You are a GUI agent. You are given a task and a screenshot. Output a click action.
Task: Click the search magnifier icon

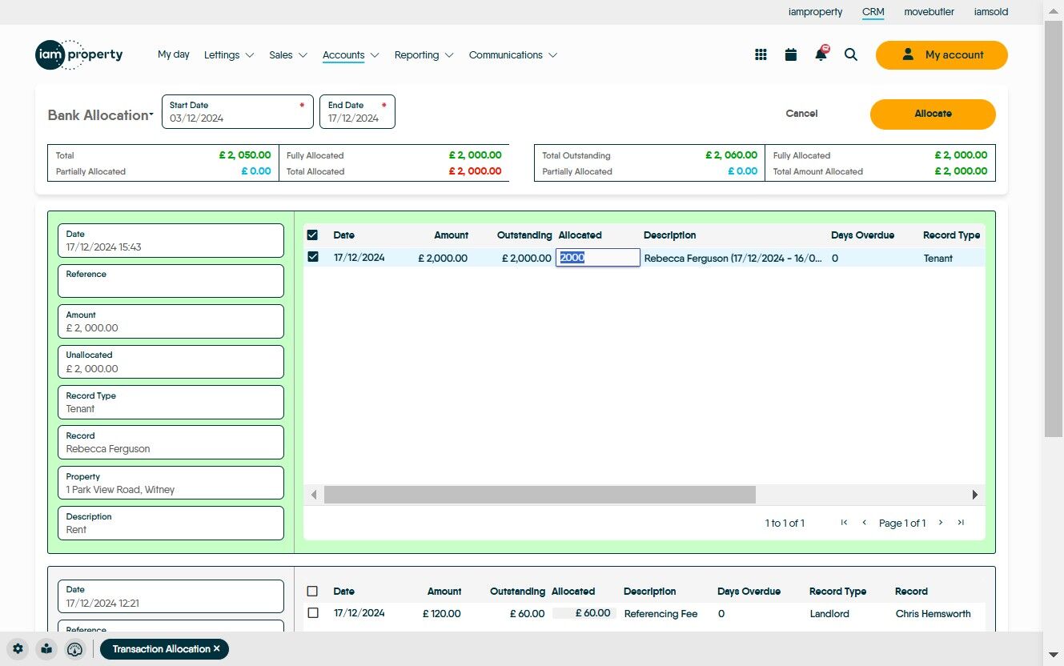851,54
